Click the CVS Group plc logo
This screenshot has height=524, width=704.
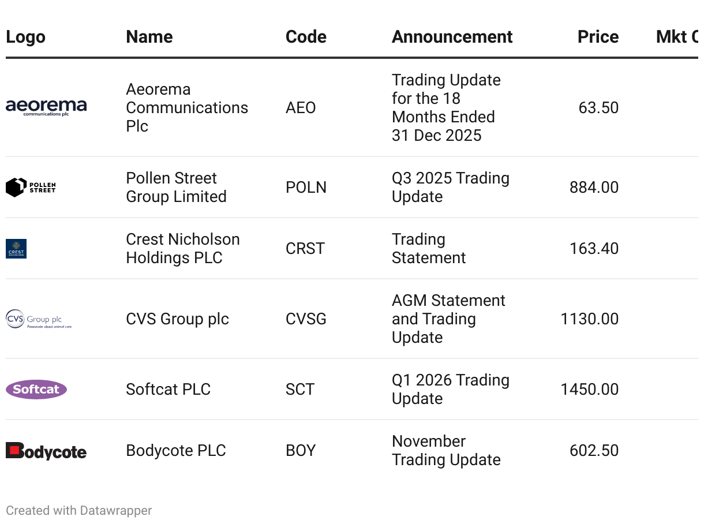pyautogui.click(x=39, y=319)
